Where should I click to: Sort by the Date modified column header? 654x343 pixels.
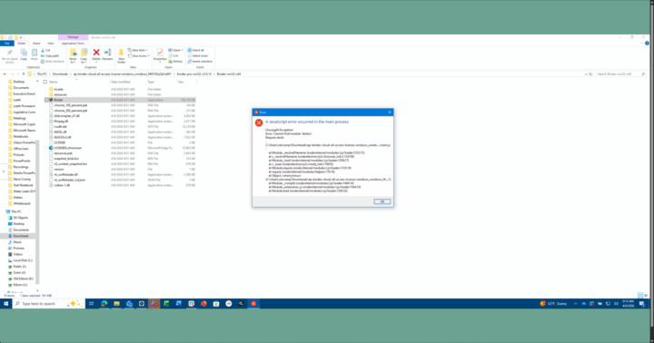click(x=121, y=82)
